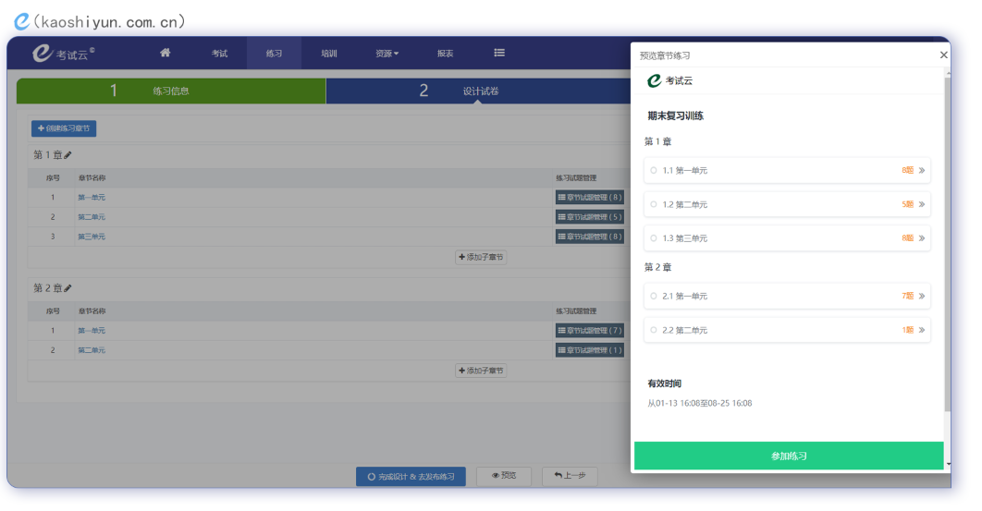The width and height of the screenshot is (982, 511).
Task: Click the 考试云 logo in the navbar
Action: point(63,54)
